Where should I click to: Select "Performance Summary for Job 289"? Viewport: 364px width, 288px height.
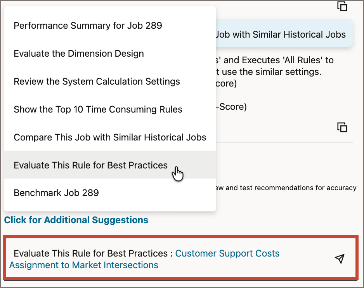[88, 26]
